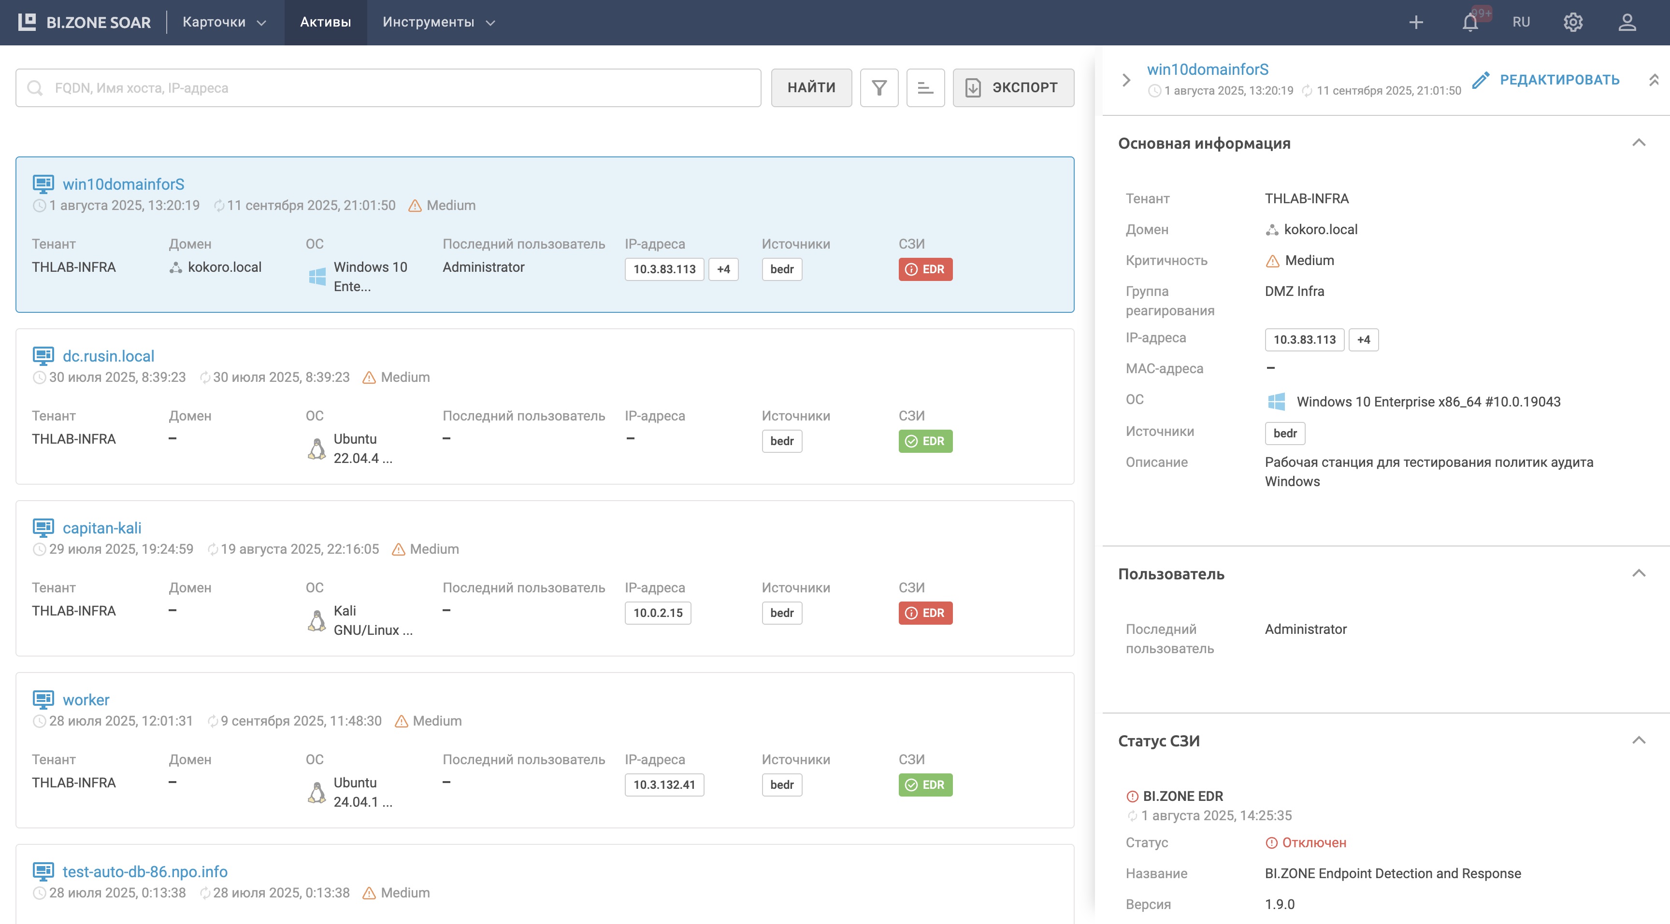This screenshot has height=924, width=1670.
Task: Open the user profile icon
Action: (x=1627, y=23)
